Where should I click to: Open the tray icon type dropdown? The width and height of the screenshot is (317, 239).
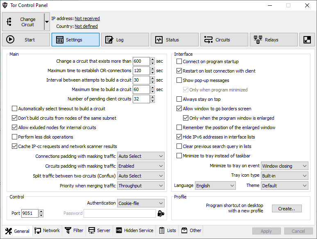coord(285,176)
